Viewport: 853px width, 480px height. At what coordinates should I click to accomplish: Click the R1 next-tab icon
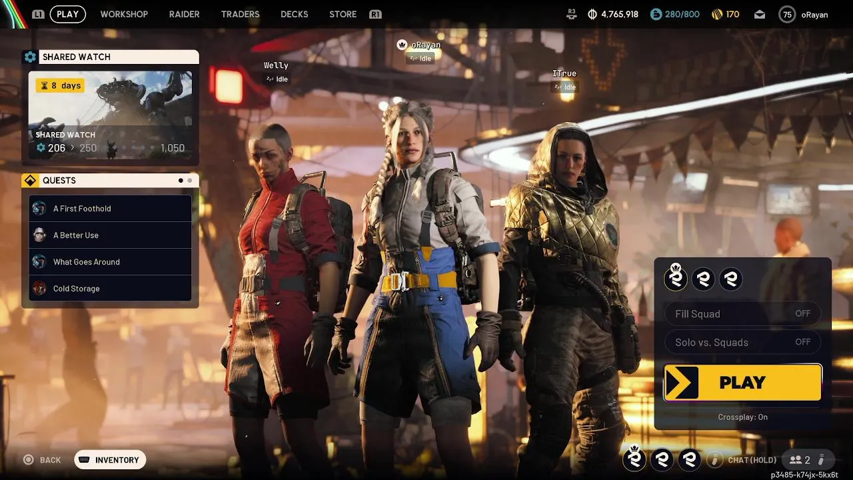pos(376,14)
